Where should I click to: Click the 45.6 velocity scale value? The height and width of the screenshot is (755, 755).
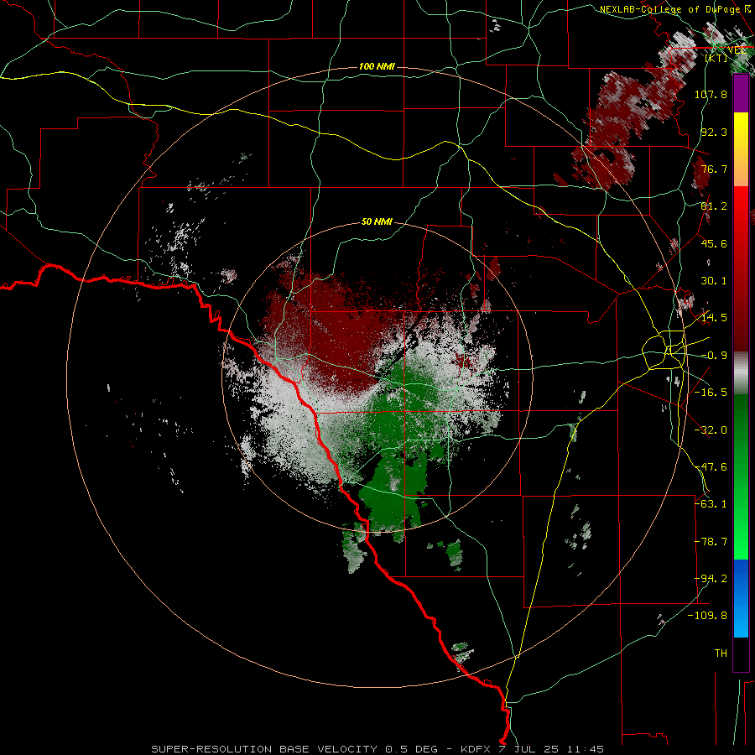(x=714, y=243)
